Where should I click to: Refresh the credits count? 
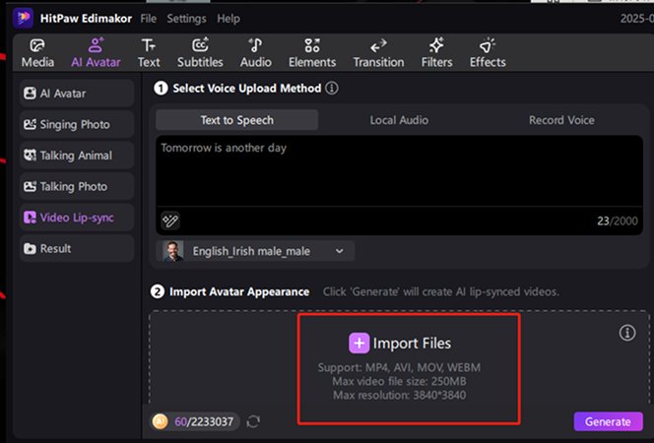pos(253,421)
